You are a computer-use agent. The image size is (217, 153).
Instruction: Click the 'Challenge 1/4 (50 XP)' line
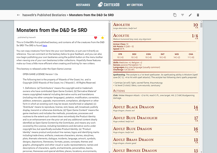[x=124, y=70]
